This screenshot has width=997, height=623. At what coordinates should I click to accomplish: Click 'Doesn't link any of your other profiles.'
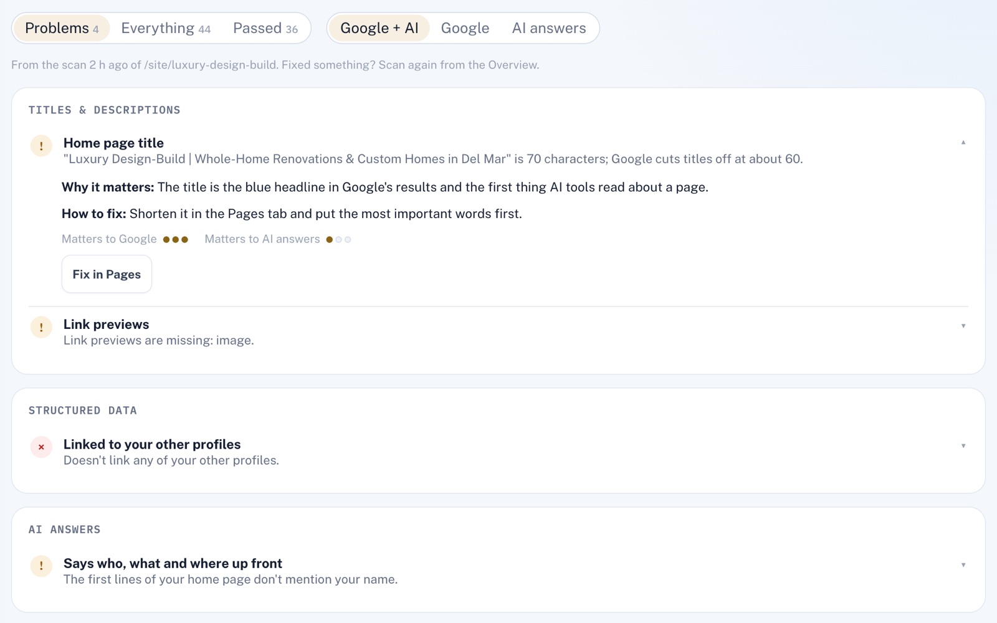171,460
